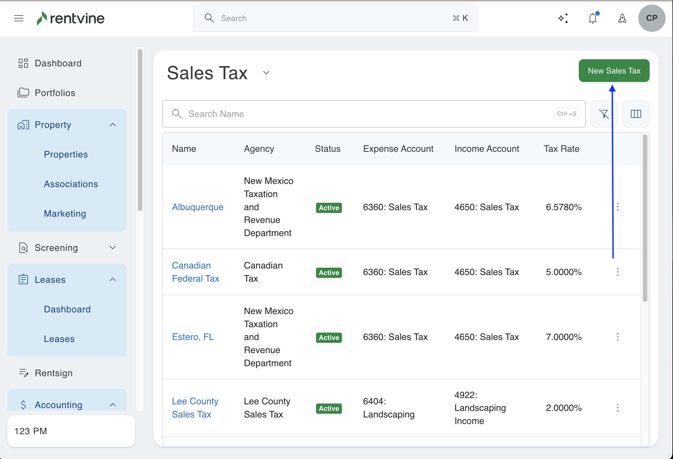Collapse the Leases sidebar section
This screenshot has width=673, height=459.
pos(113,279)
